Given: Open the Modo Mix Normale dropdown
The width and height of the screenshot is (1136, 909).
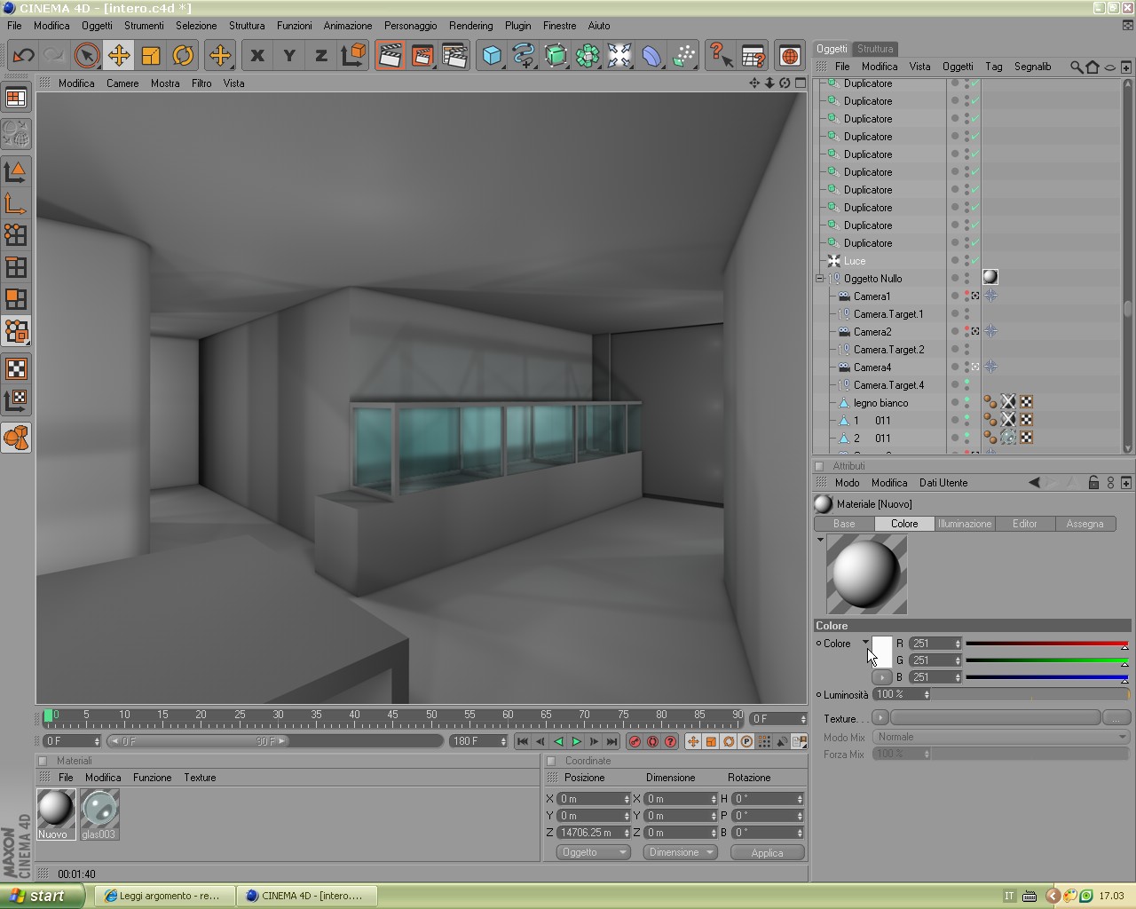Looking at the screenshot, I should 1001,737.
